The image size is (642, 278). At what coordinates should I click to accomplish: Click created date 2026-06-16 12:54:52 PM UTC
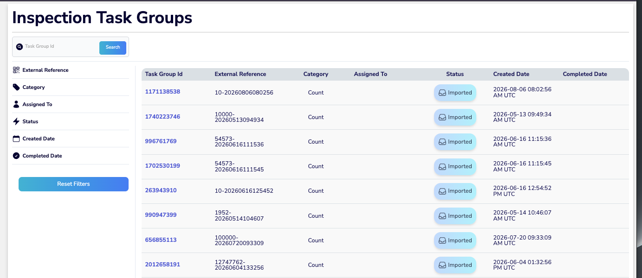point(522,190)
